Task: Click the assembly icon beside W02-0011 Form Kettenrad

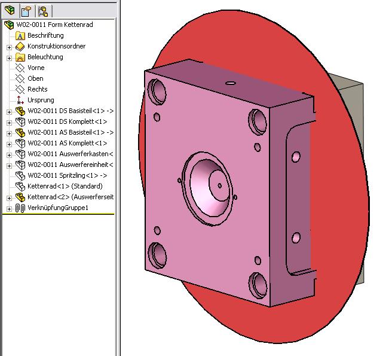Action: coord(9,25)
